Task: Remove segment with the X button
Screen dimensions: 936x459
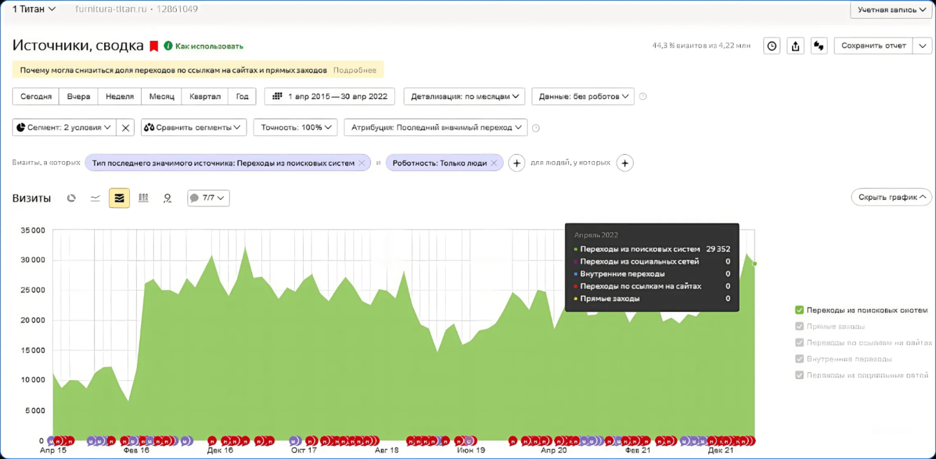Action: pyautogui.click(x=126, y=128)
